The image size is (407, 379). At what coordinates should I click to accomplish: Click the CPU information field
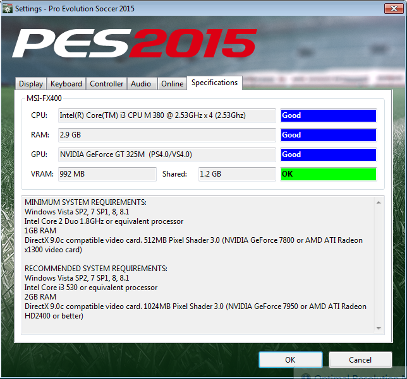[x=167, y=115]
